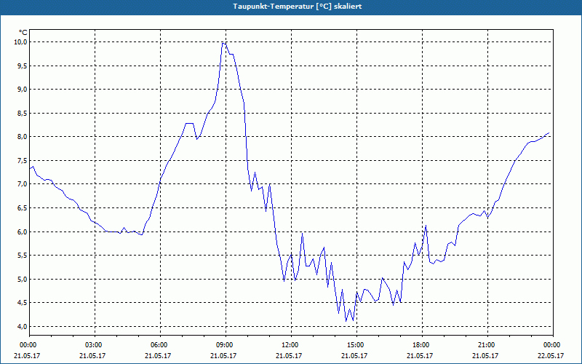Viewport: 582px width, 364px height.
Task: Click the 00:00 time label above 22.05.17
Action: (x=551, y=345)
